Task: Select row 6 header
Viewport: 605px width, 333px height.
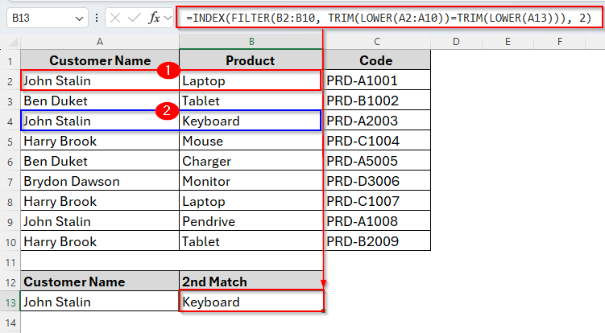Action: point(10,161)
